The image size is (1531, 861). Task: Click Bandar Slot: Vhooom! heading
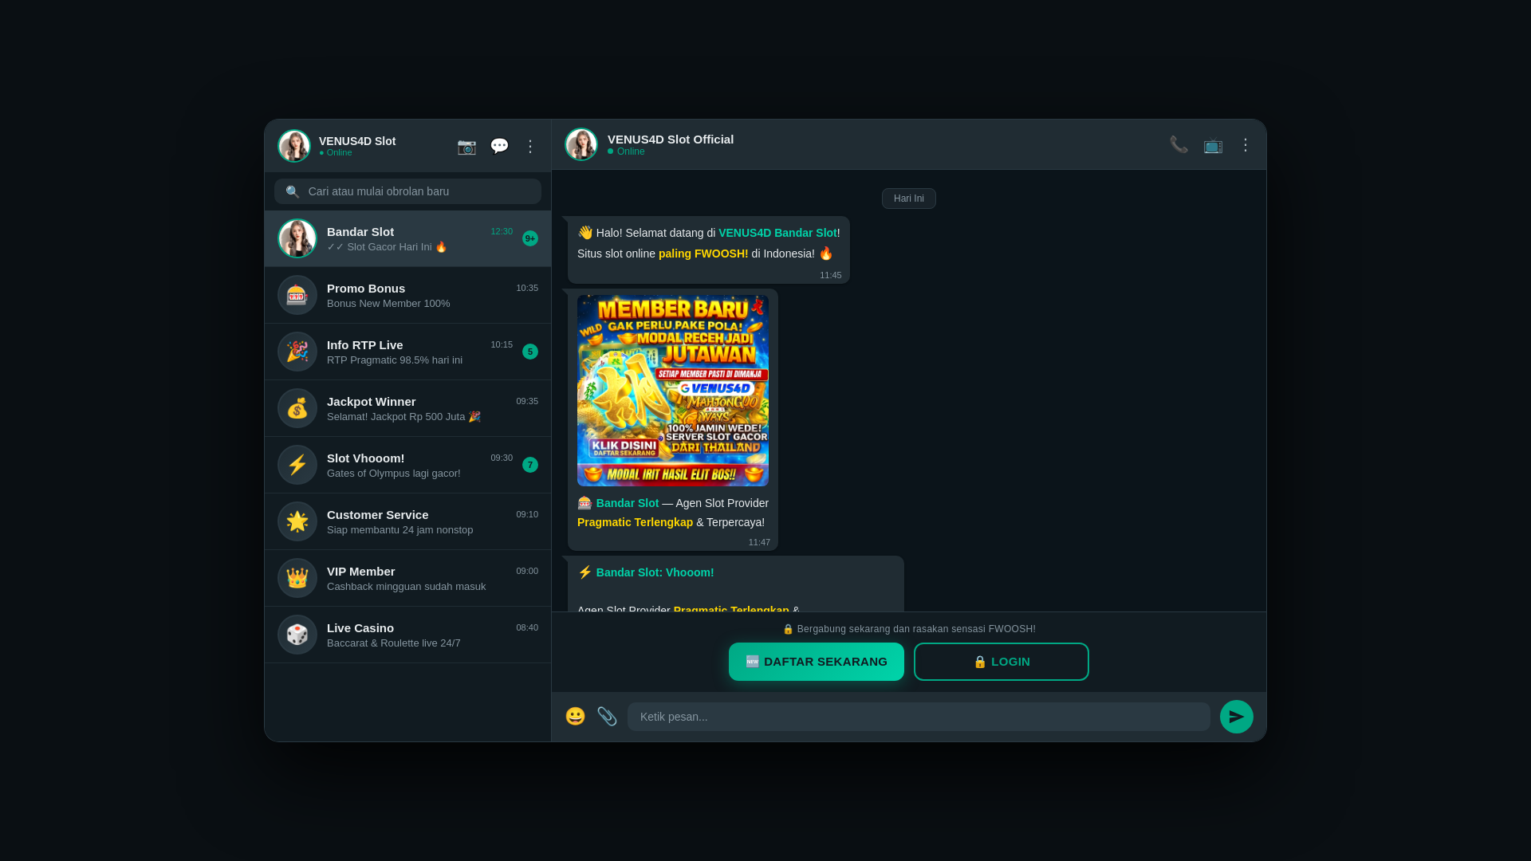(x=655, y=572)
